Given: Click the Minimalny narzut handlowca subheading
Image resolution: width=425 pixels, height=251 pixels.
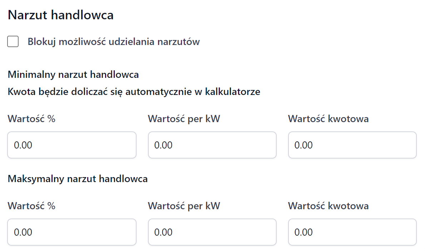Looking at the screenshot, I should (x=73, y=75).
